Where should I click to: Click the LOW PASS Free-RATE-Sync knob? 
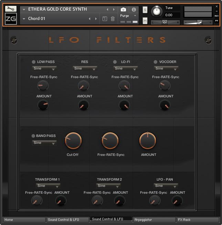[43, 86]
